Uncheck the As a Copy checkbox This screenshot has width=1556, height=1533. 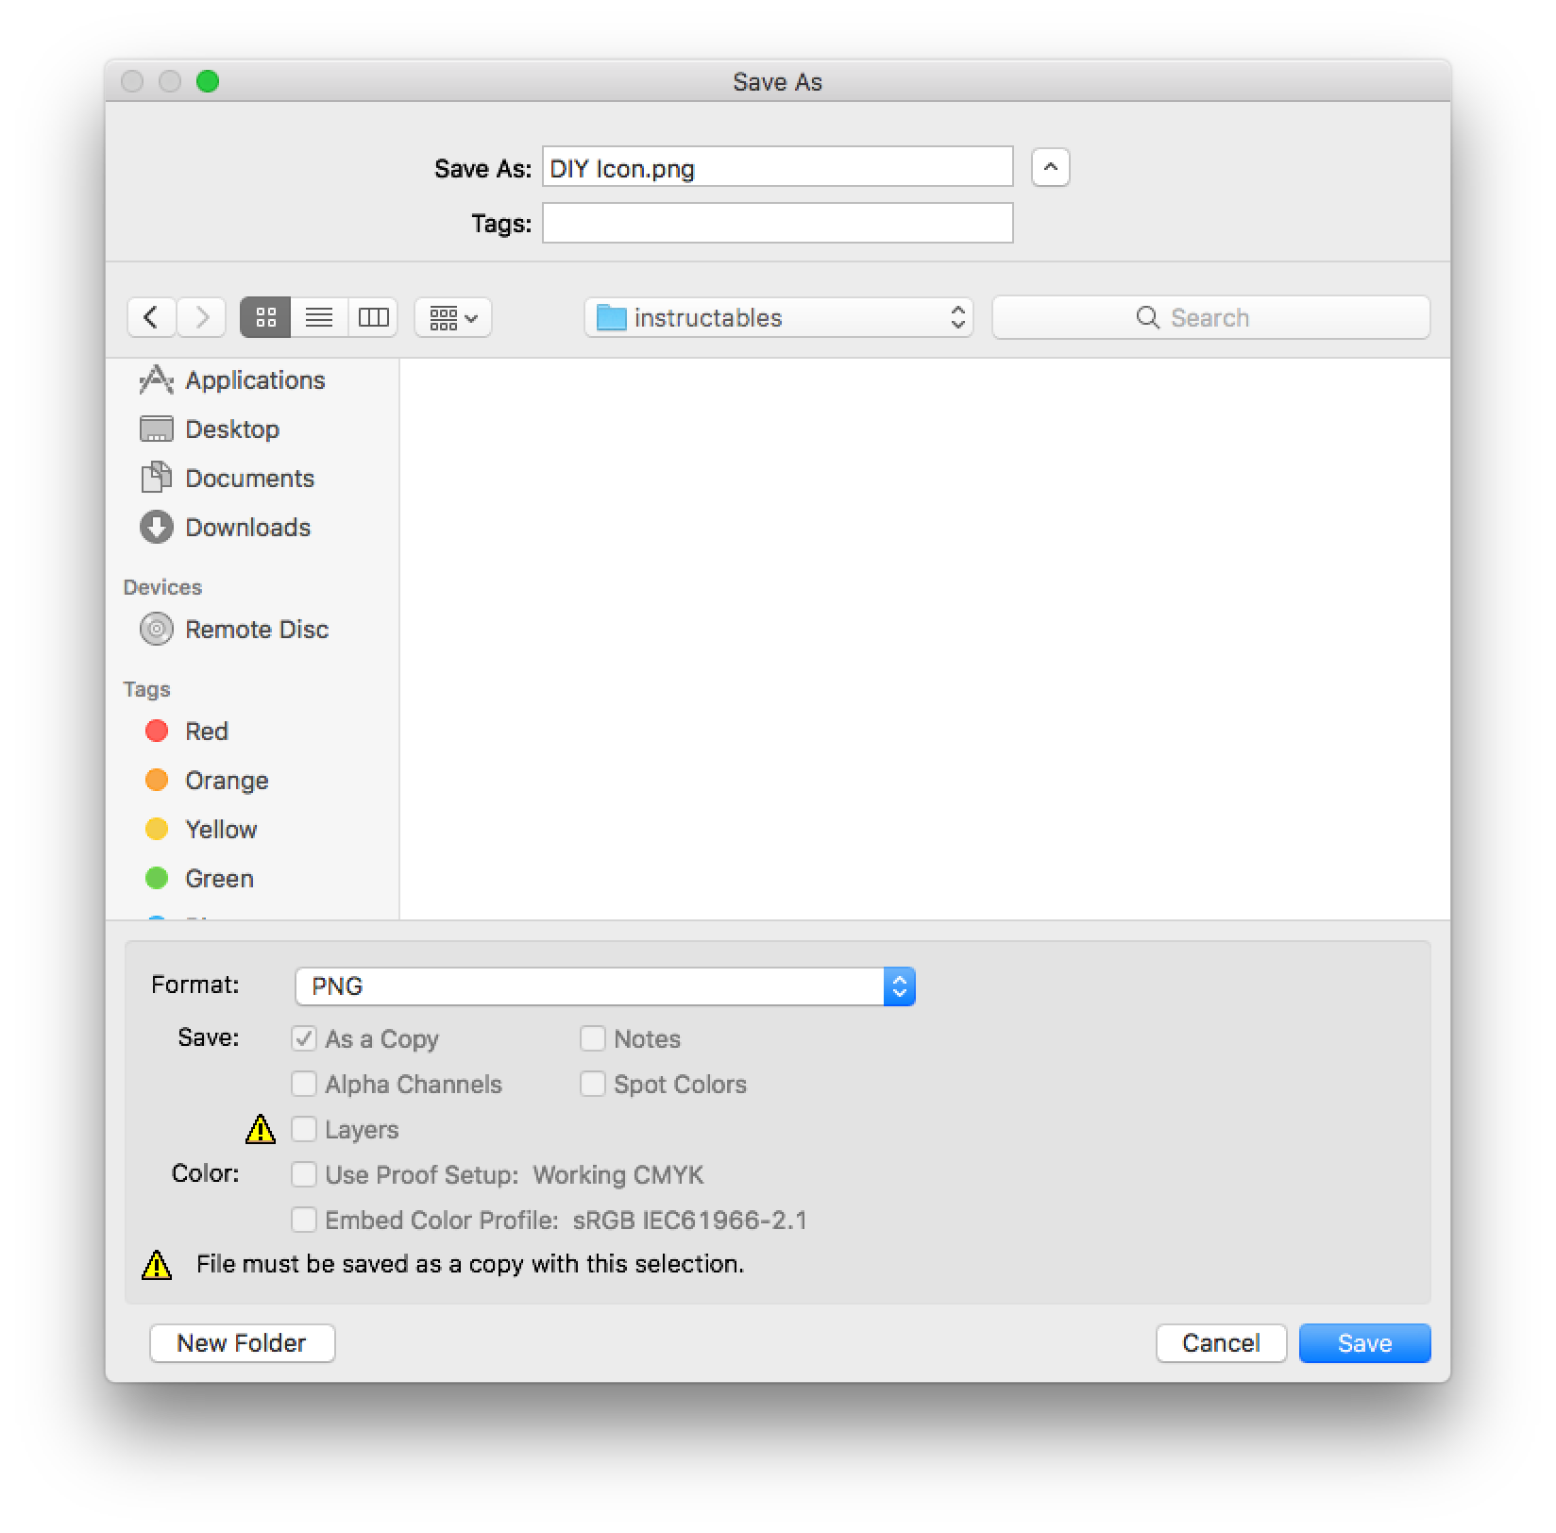click(x=304, y=1038)
